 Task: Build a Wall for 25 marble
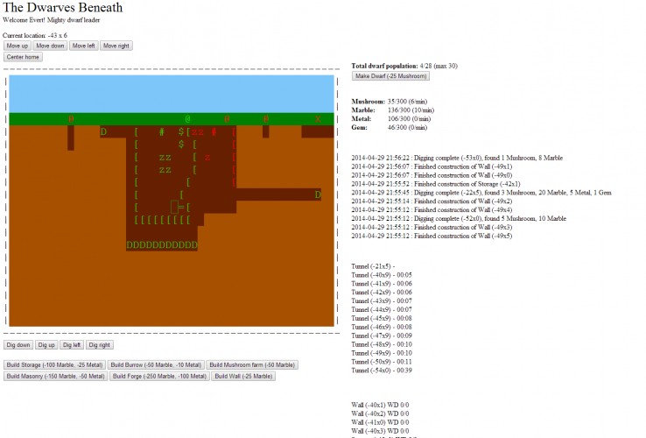pos(243,376)
